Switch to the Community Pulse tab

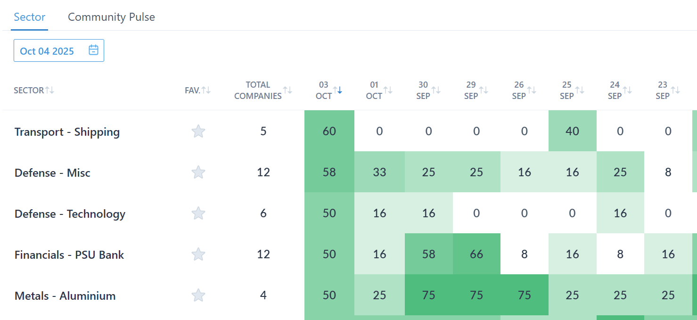point(111,17)
